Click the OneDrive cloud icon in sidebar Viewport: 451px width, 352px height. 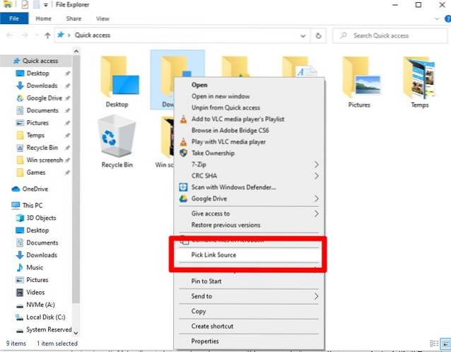click(x=16, y=189)
